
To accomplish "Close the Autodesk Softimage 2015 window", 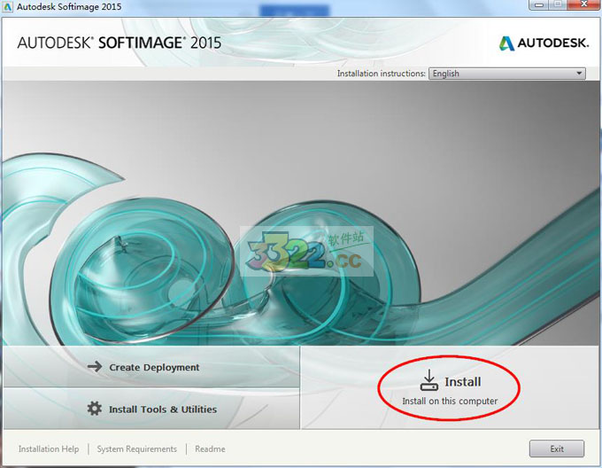I will 584,4.
